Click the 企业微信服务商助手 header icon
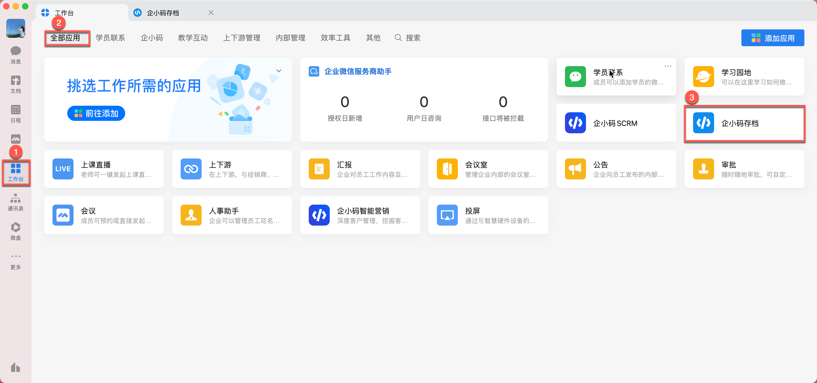 314,72
